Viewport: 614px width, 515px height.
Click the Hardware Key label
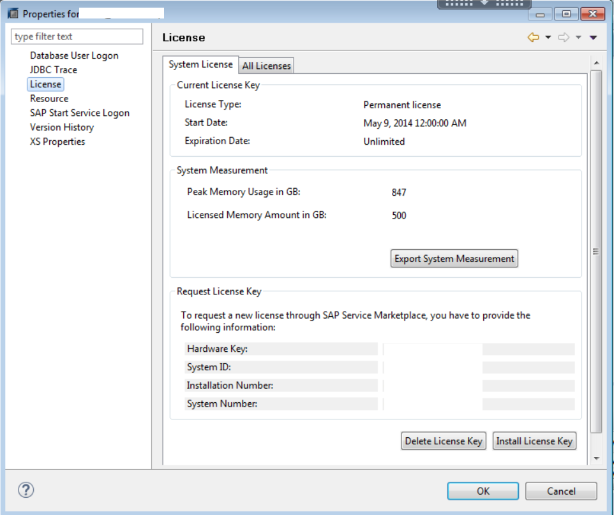pyautogui.click(x=218, y=349)
